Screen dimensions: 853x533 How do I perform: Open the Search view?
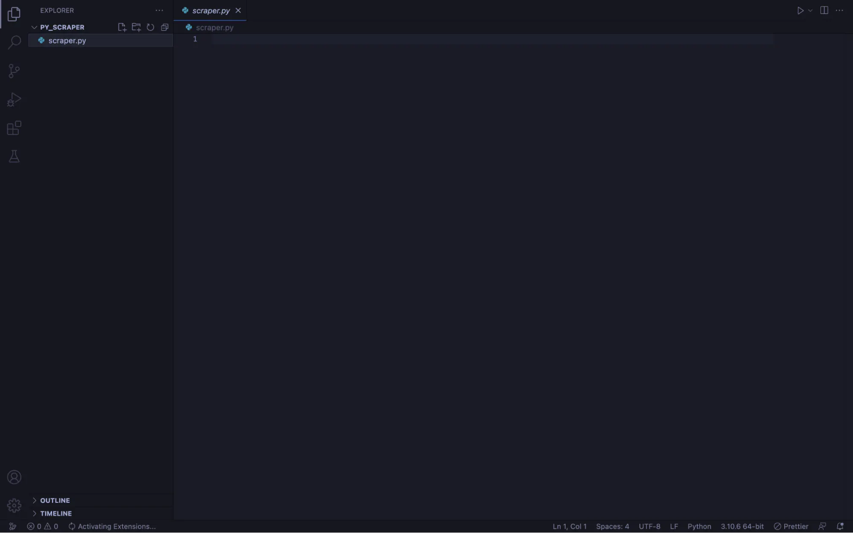tap(14, 42)
